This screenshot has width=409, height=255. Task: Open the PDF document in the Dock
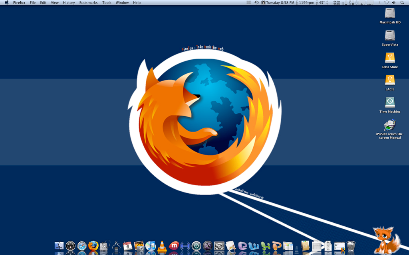tap(328, 245)
